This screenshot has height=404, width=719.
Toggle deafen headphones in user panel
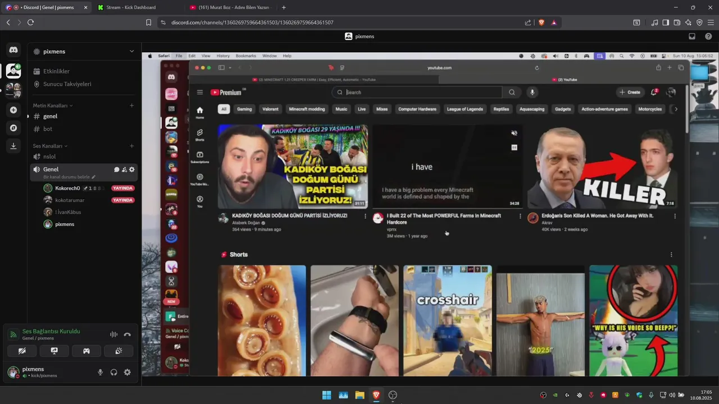coord(114,372)
